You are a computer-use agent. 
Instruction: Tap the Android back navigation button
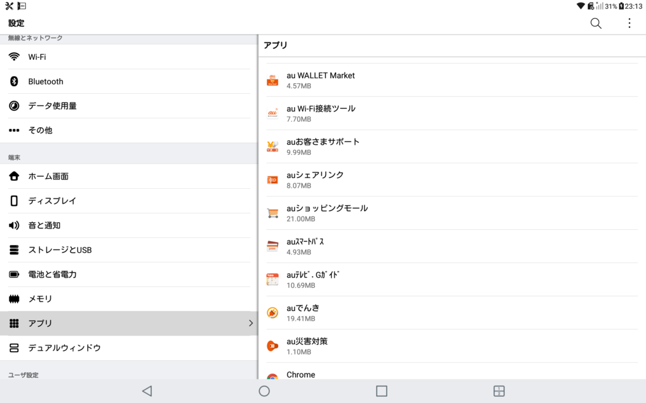point(147,390)
